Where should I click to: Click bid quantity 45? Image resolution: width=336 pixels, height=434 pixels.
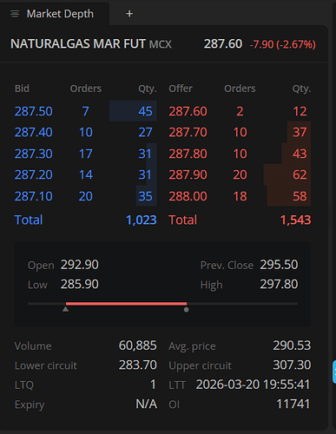point(145,111)
